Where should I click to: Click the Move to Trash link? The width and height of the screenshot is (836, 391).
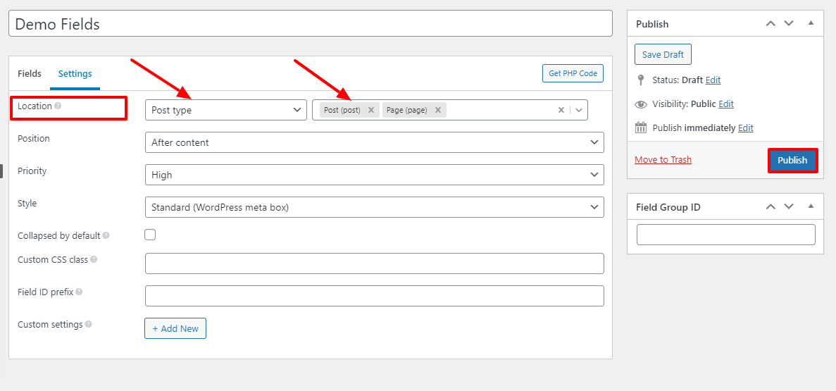click(663, 160)
